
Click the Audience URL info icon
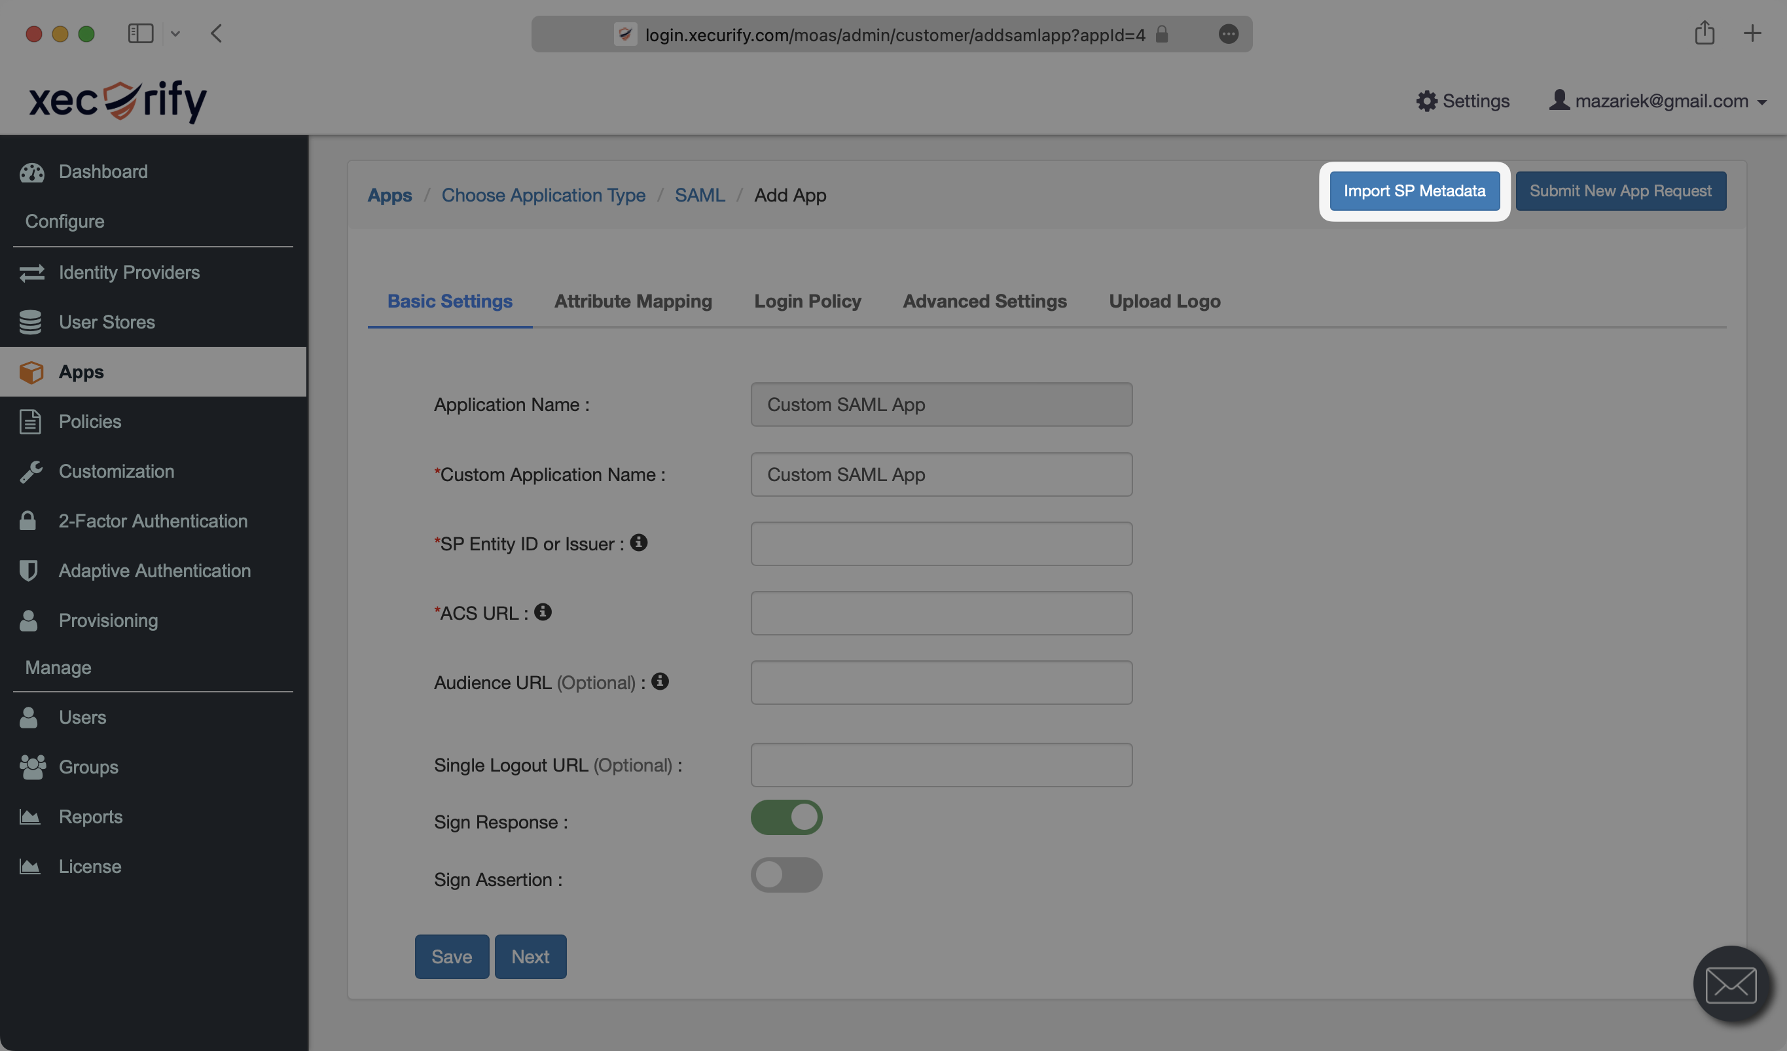(x=660, y=681)
